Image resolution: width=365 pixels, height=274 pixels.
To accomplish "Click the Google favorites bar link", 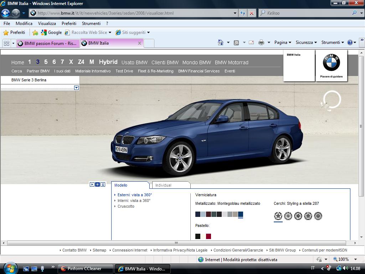I will [51, 32].
